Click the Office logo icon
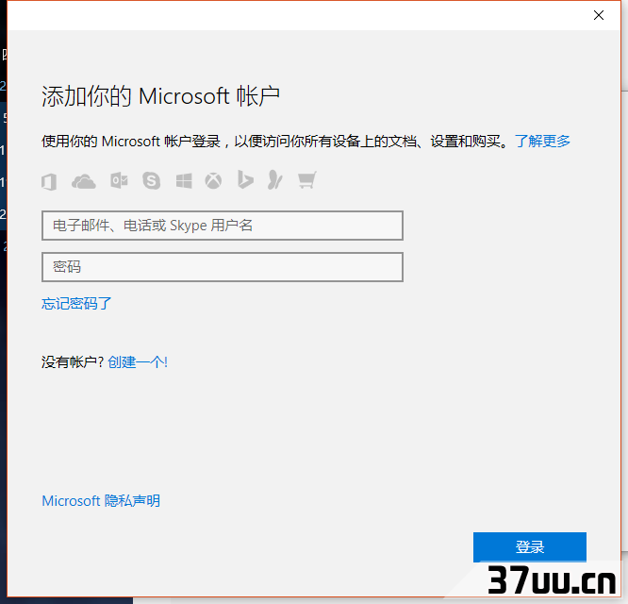The width and height of the screenshot is (628, 604). pos(49,182)
